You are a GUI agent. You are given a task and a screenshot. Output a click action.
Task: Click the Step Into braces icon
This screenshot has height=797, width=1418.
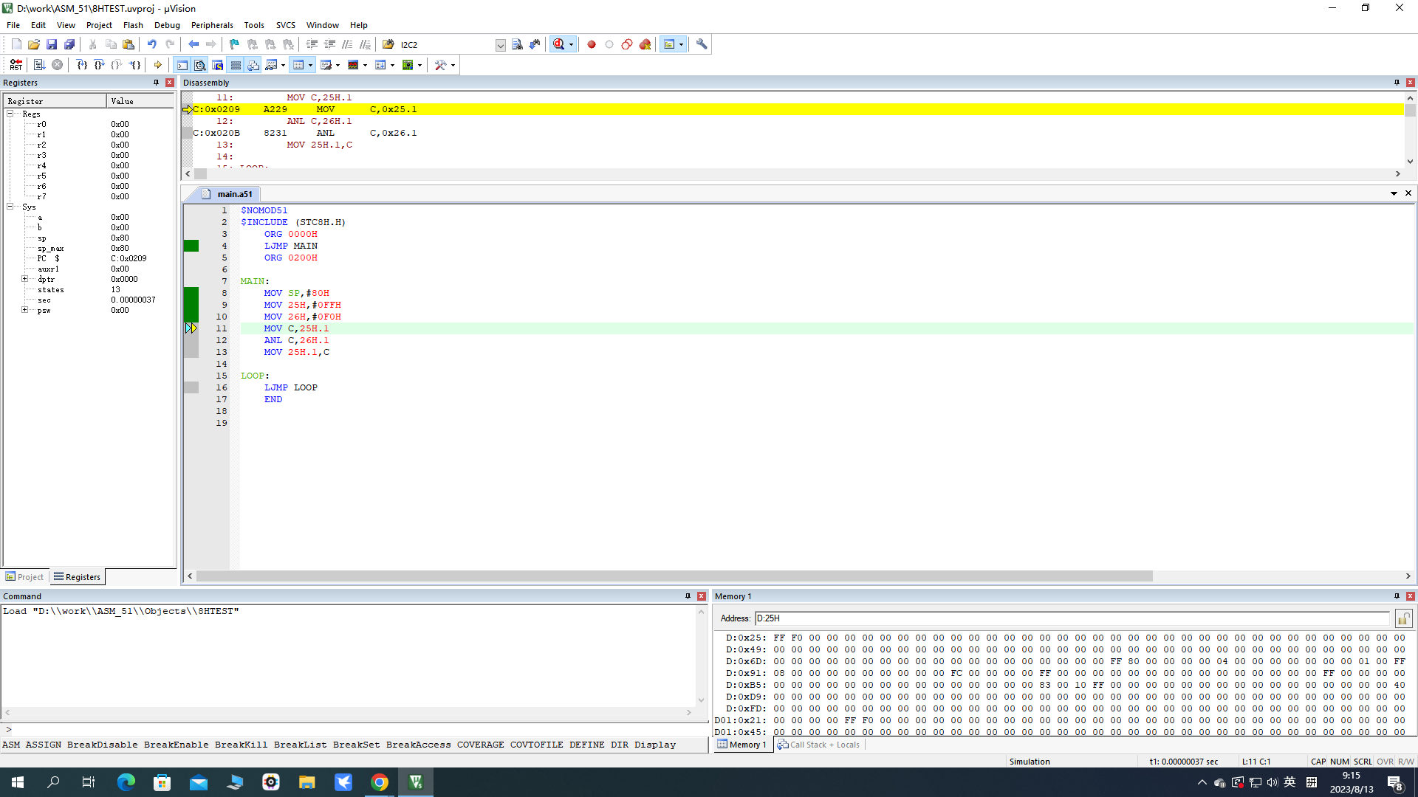[x=82, y=65]
